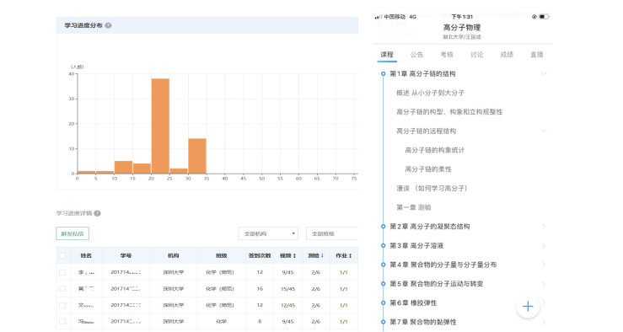Click the 机构 column header
Image resolution: width=623 pixels, height=332 pixels.
pos(173,256)
